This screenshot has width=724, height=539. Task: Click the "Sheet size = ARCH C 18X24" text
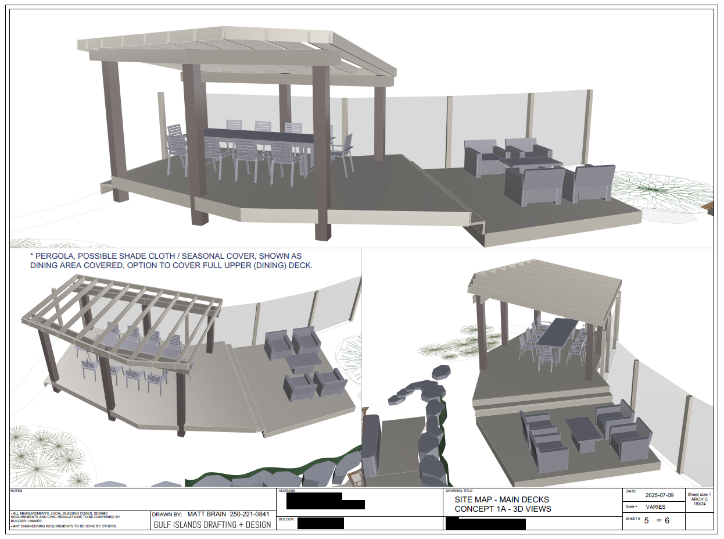coord(699,499)
